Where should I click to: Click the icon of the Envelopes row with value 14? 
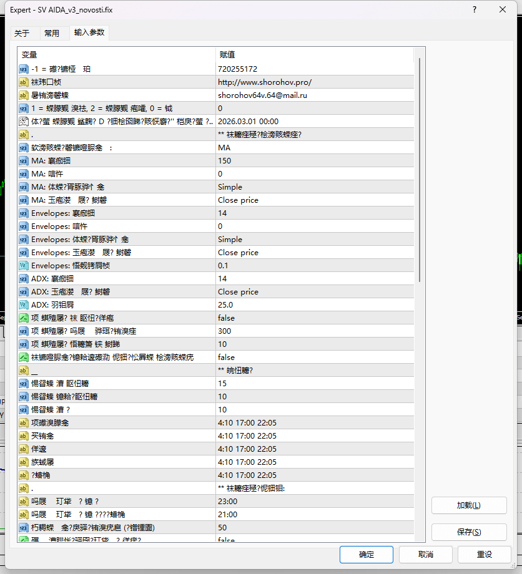click(24, 213)
